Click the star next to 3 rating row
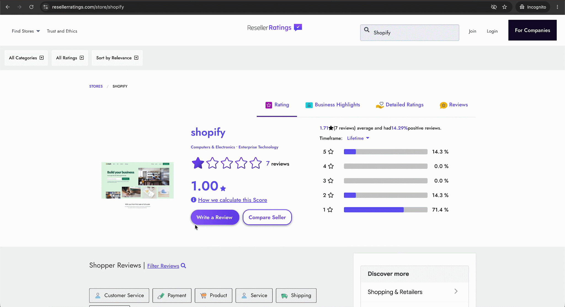This screenshot has width=565, height=307. (331, 181)
